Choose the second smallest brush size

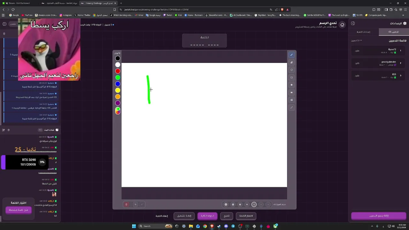coord(261,204)
